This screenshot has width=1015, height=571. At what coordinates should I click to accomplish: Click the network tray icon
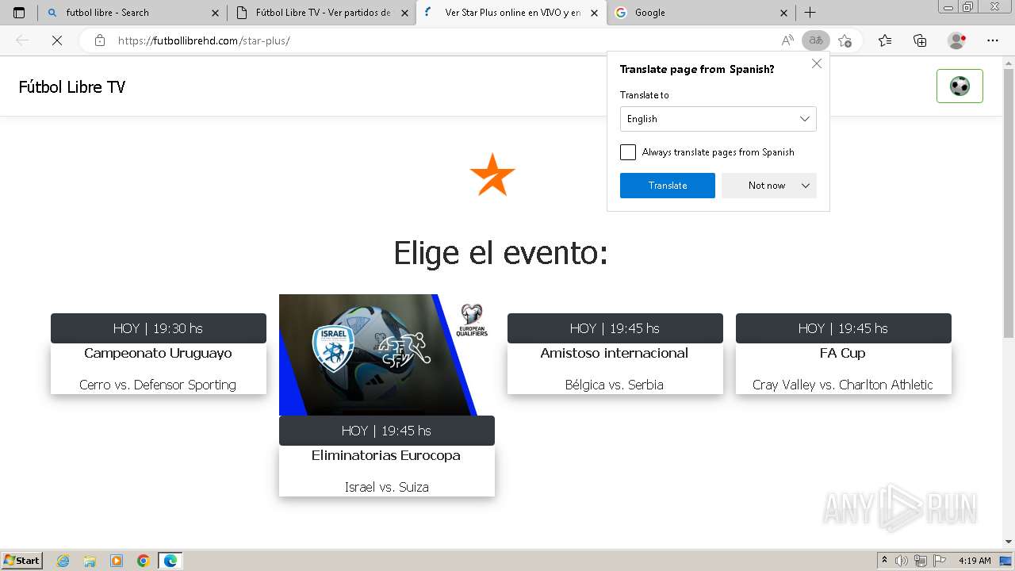920,561
